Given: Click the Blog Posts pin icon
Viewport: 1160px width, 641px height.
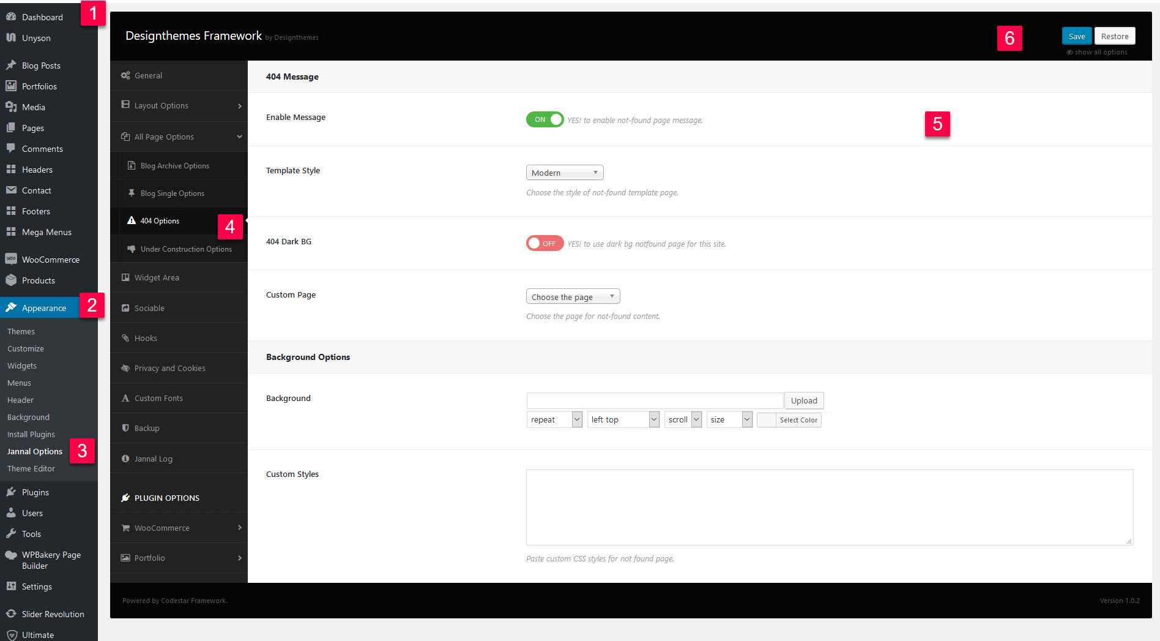Looking at the screenshot, I should (x=11, y=65).
